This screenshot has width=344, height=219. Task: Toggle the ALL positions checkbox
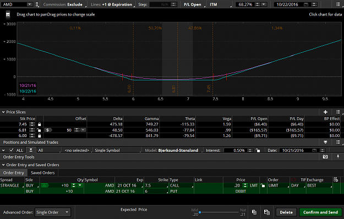click(x=12, y=150)
